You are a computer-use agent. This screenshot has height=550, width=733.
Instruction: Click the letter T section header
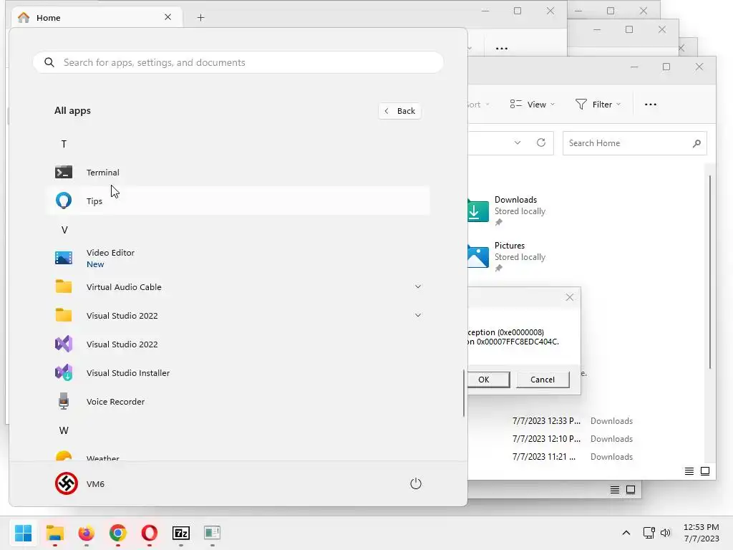(64, 143)
